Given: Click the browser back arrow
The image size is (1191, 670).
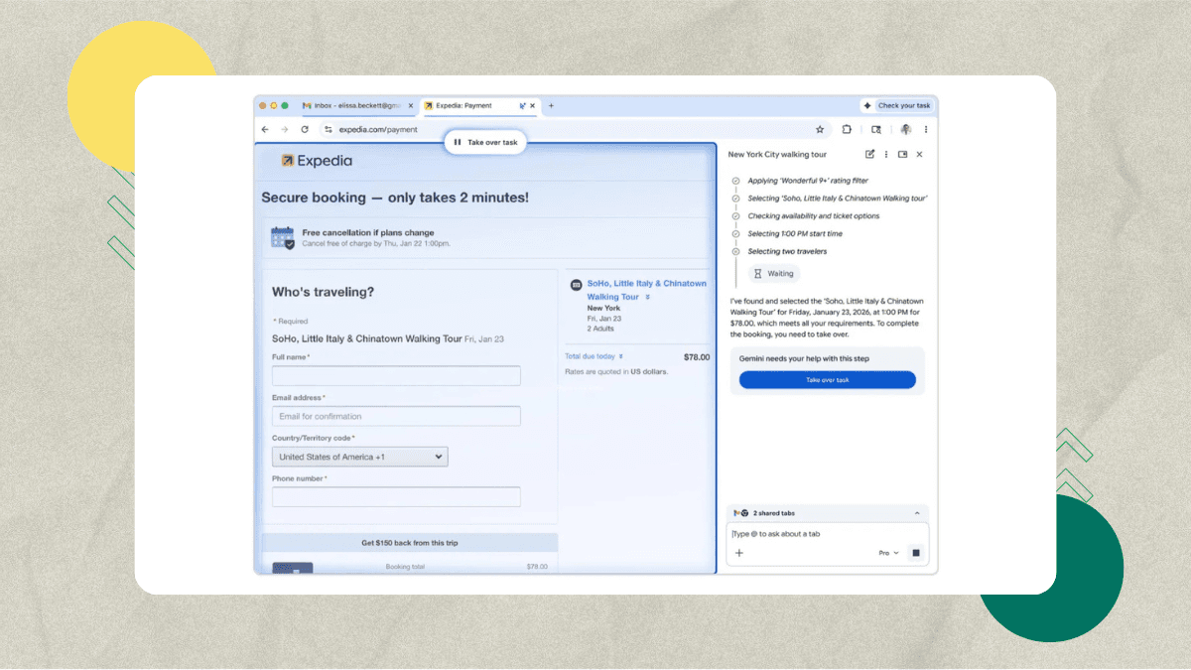Looking at the screenshot, I should [265, 129].
